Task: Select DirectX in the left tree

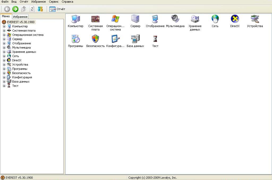Action: (x=17, y=60)
